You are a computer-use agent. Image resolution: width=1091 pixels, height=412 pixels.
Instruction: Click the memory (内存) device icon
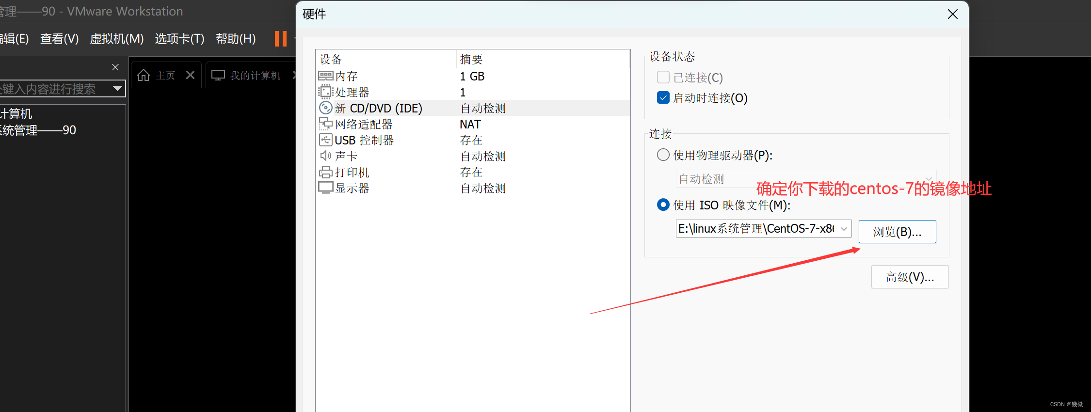click(325, 76)
